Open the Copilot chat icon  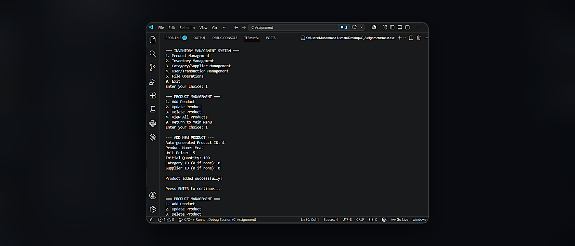pos(354,27)
